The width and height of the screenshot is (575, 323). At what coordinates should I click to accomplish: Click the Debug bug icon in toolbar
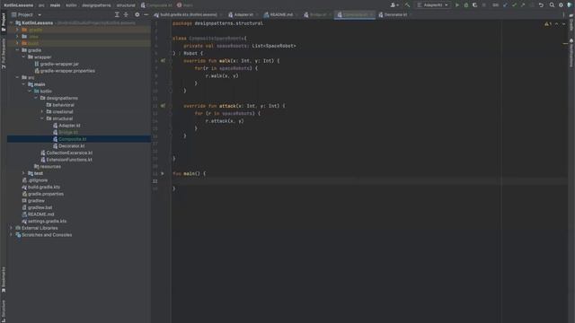(466, 5)
